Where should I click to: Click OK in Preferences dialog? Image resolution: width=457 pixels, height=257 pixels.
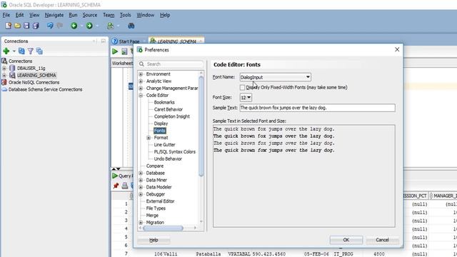[x=346, y=240]
